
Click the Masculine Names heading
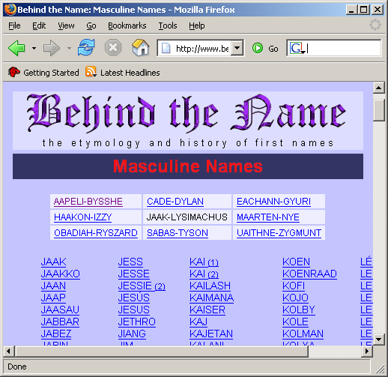pos(188,166)
